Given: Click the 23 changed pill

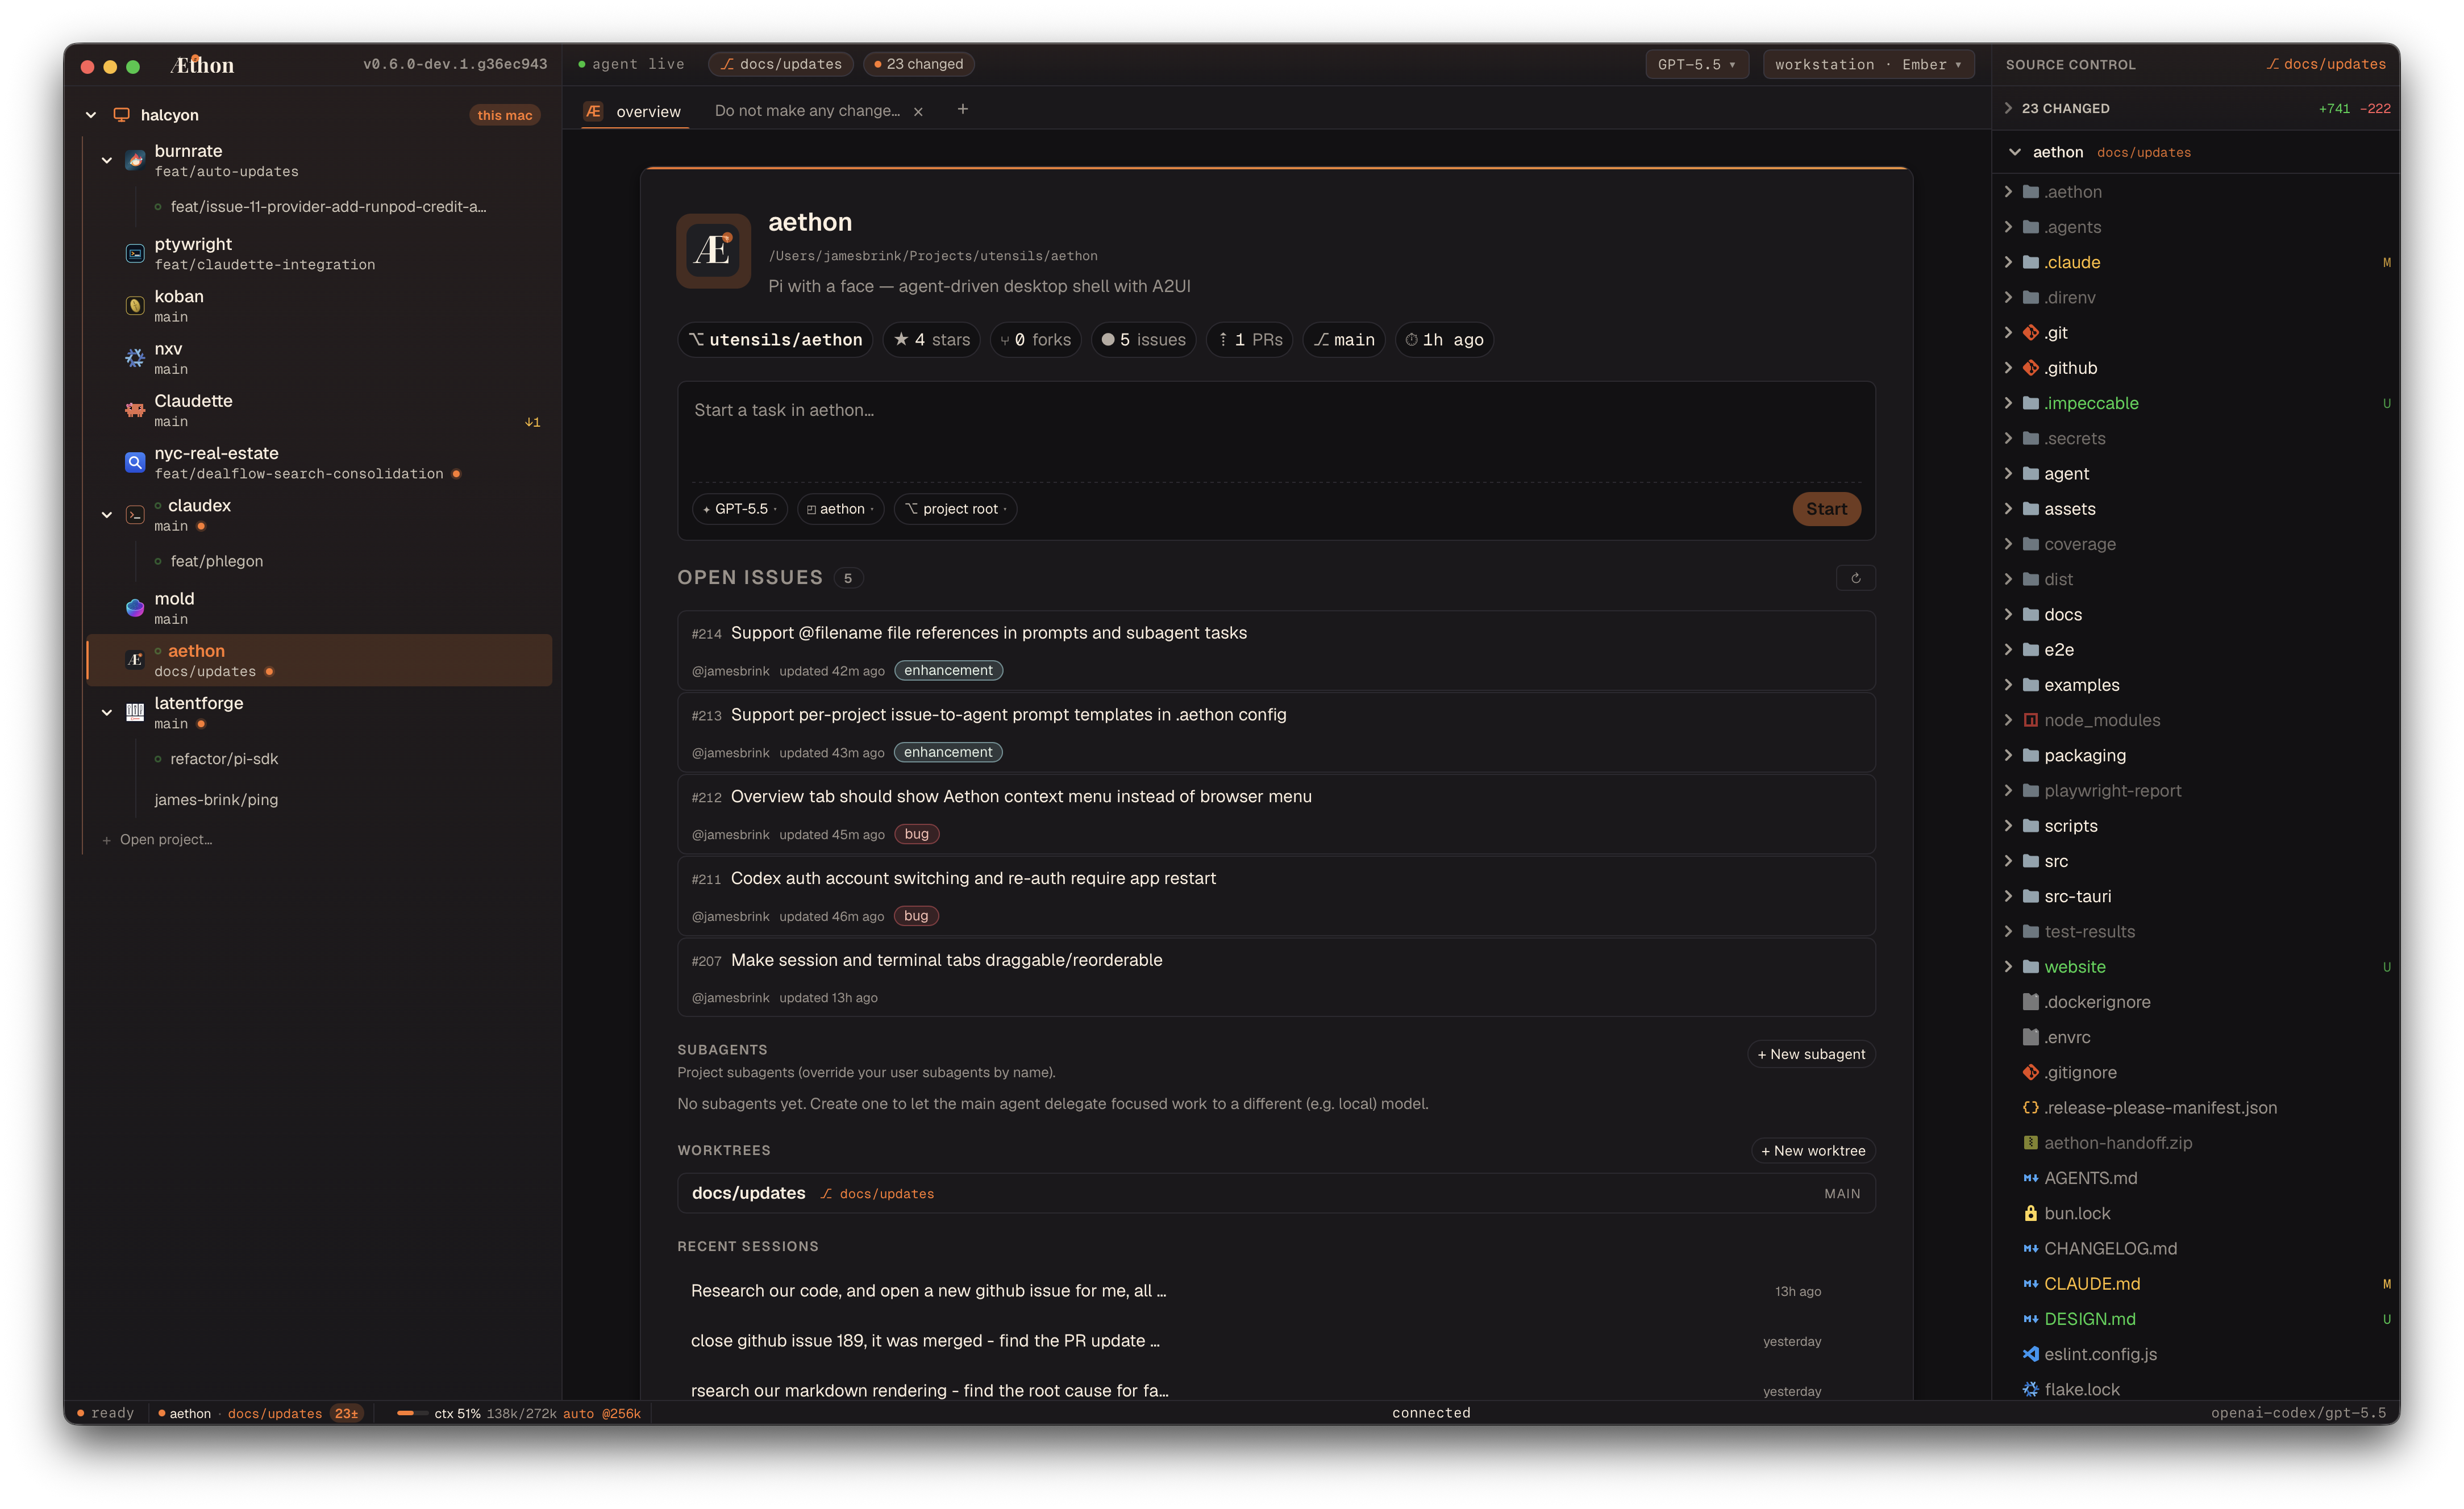Looking at the screenshot, I should click(918, 64).
